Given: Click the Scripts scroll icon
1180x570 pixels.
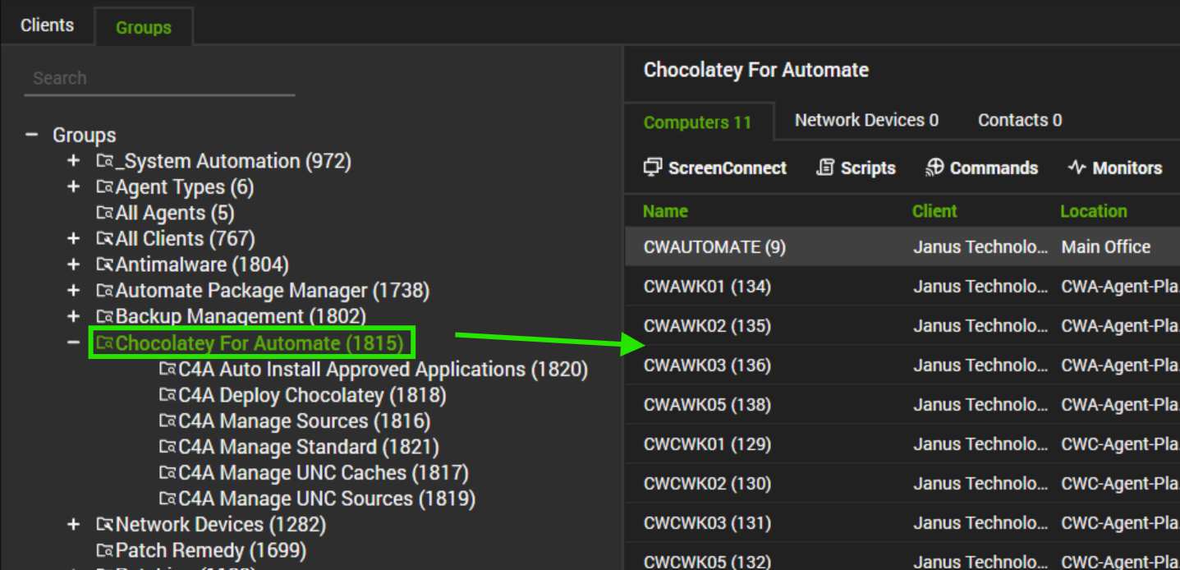Looking at the screenshot, I should pos(825,168).
